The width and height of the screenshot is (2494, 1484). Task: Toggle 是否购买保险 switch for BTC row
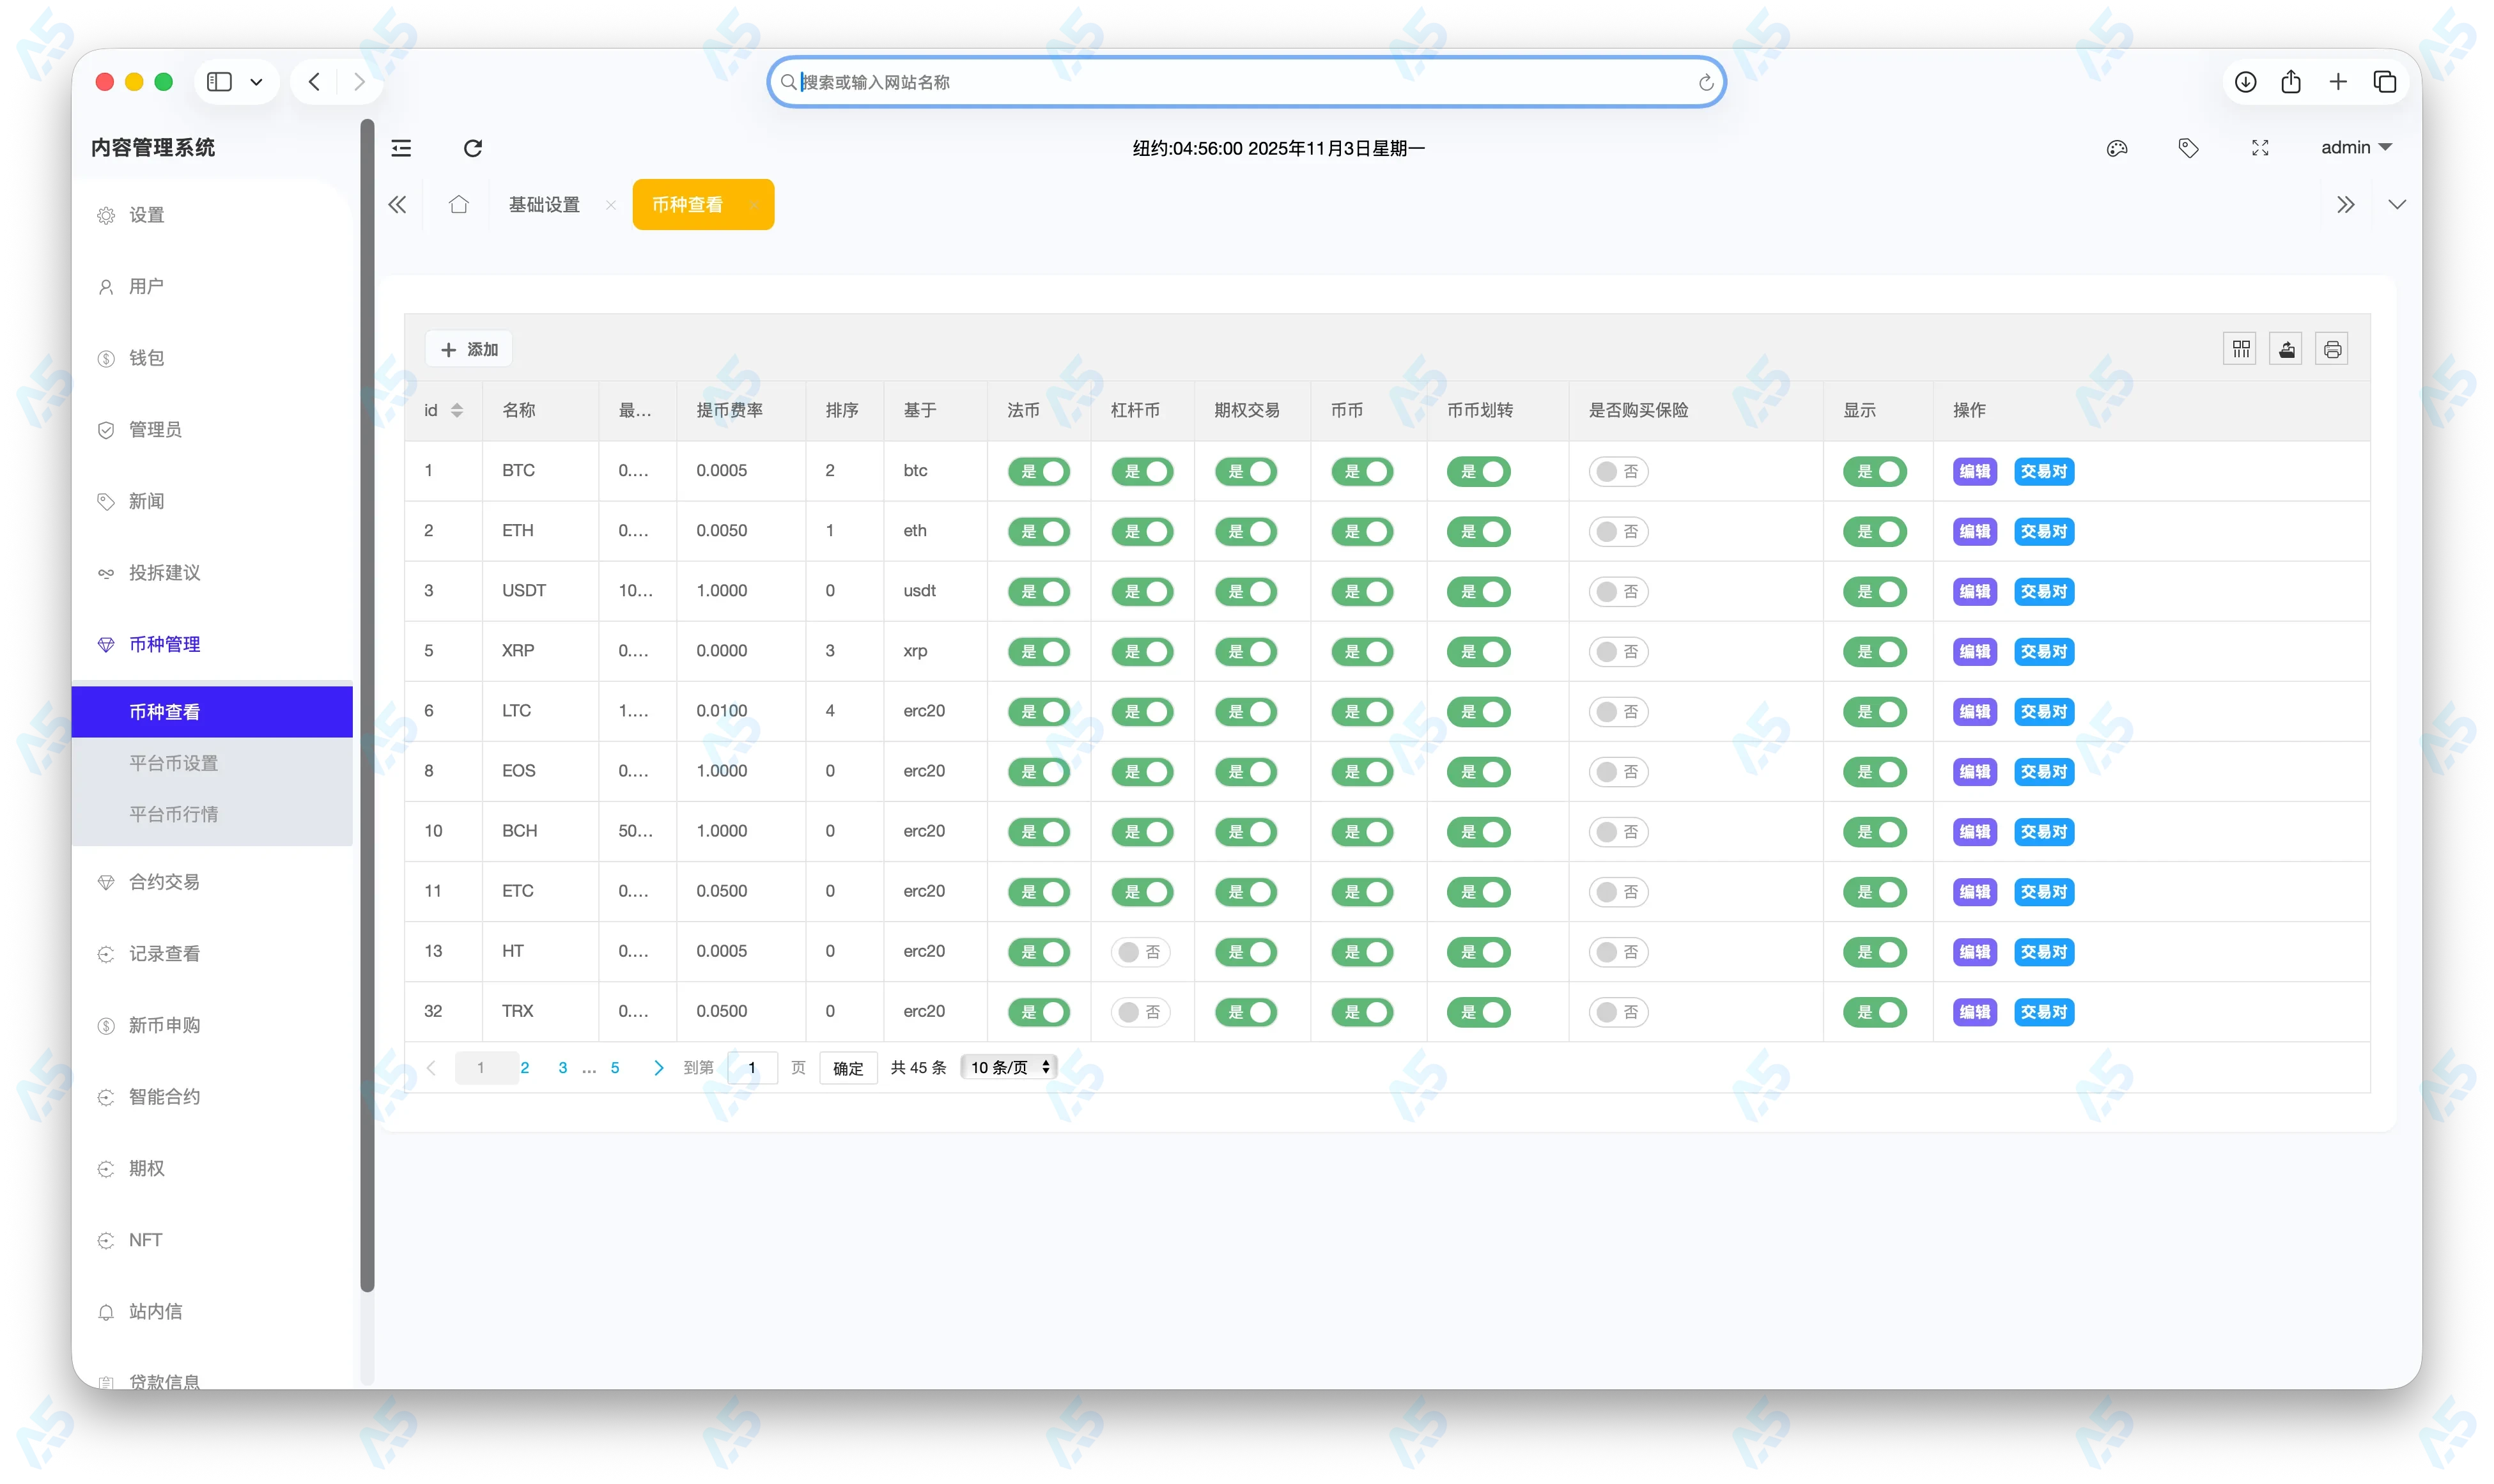coord(1618,471)
